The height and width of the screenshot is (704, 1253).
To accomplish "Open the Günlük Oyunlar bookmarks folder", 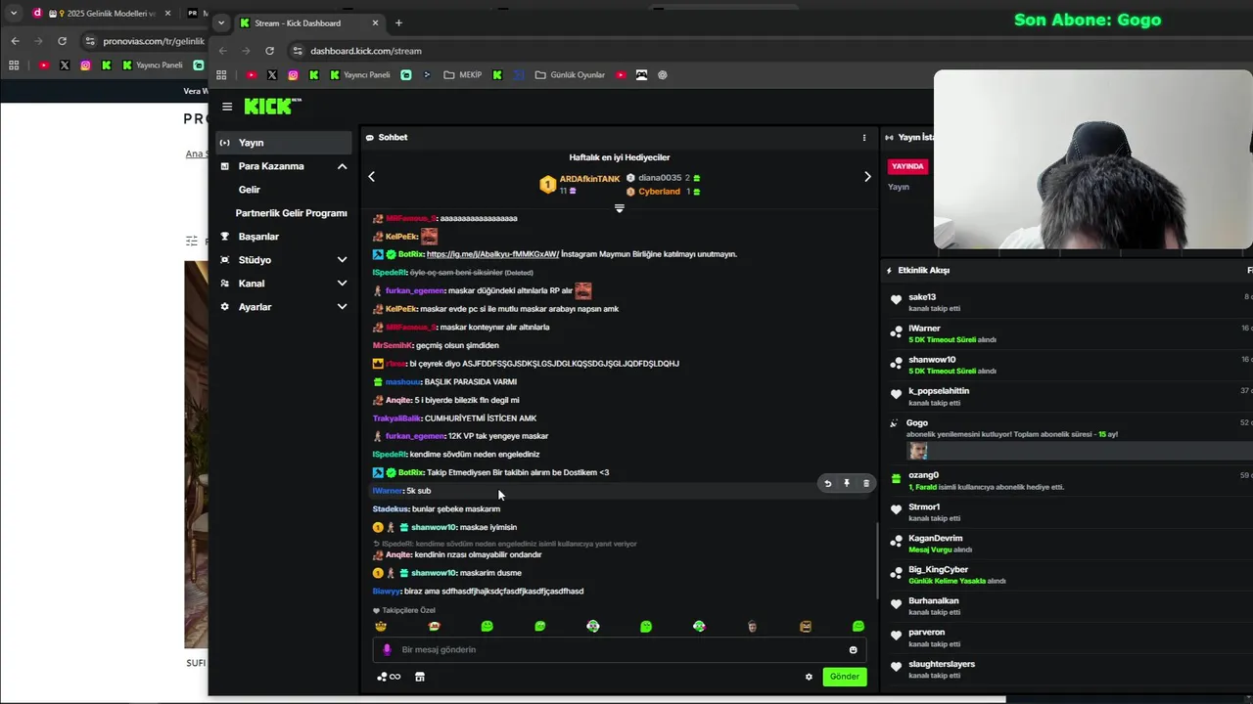I will (570, 75).
